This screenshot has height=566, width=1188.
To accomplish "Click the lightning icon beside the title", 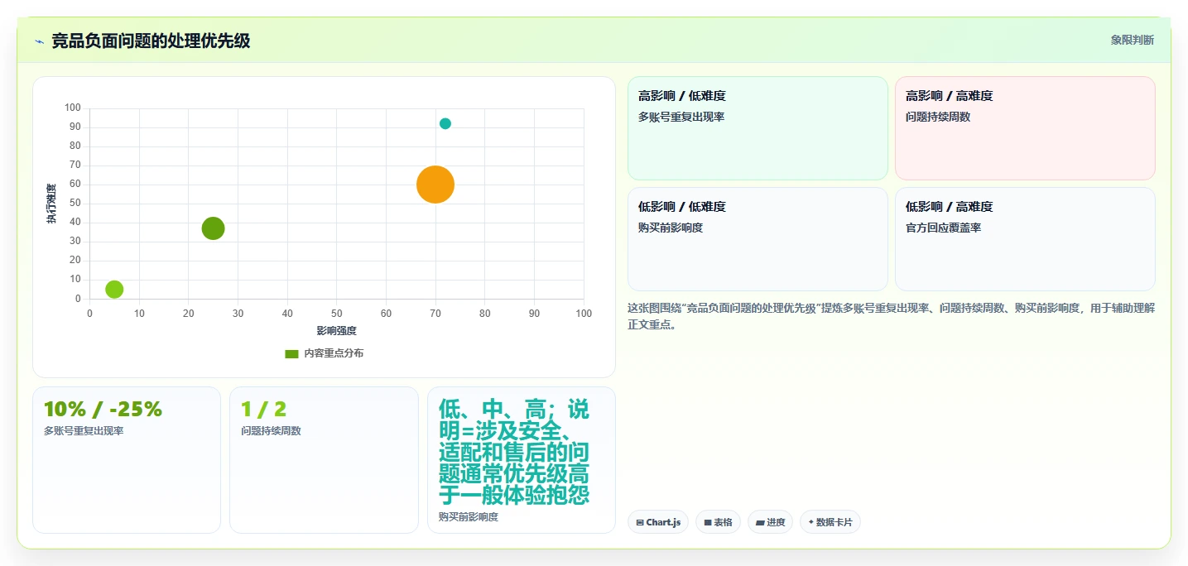I will pyautogui.click(x=40, y=41).
